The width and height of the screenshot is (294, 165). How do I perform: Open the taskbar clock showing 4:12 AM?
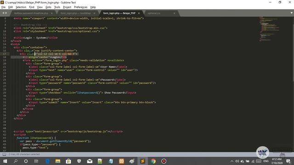[277, 161]
